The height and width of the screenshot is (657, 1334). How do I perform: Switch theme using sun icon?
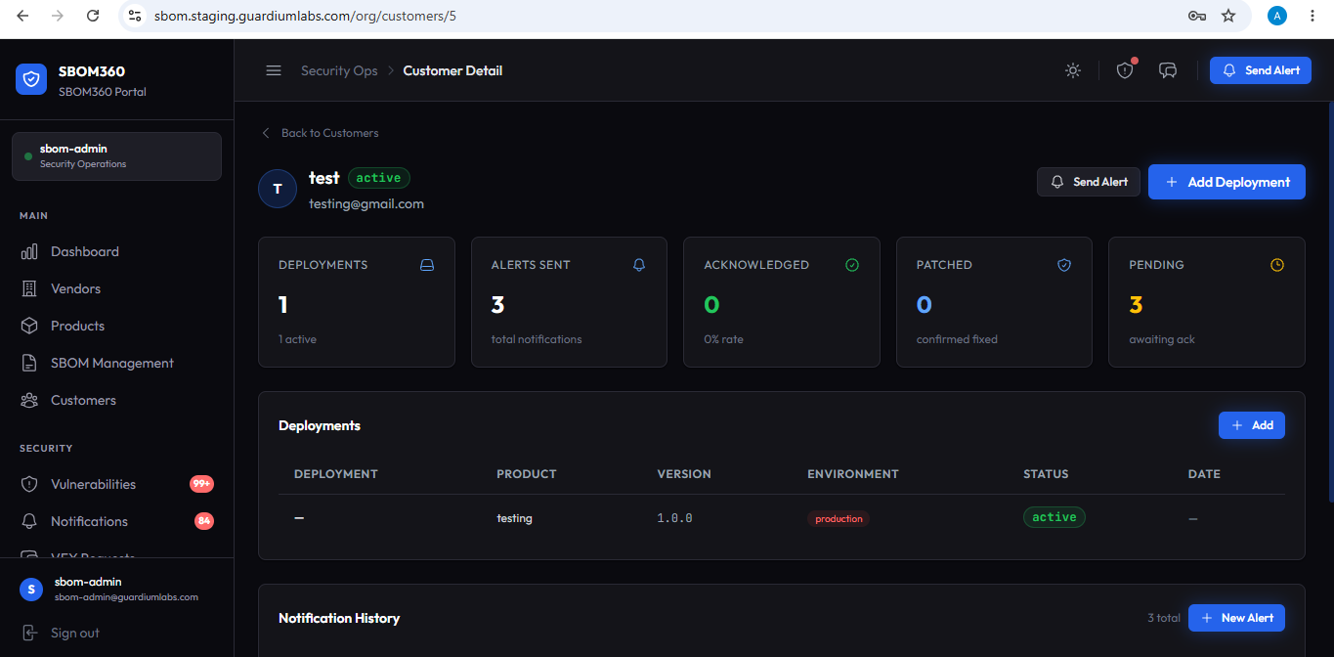(x=1073, y=70)
